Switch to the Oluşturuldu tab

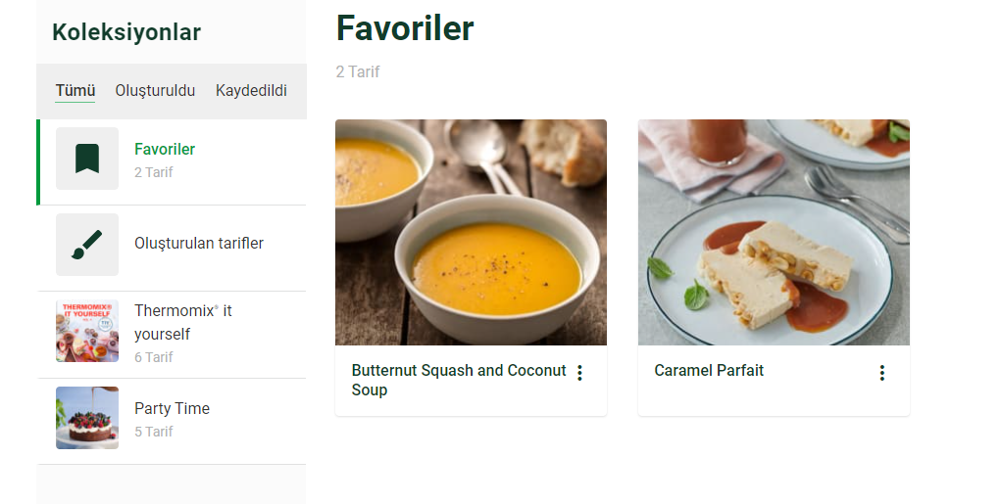(155, 91)
